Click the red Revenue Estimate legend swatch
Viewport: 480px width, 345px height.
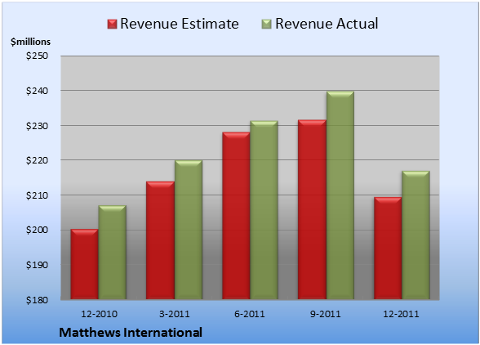[x=112, y=25]
